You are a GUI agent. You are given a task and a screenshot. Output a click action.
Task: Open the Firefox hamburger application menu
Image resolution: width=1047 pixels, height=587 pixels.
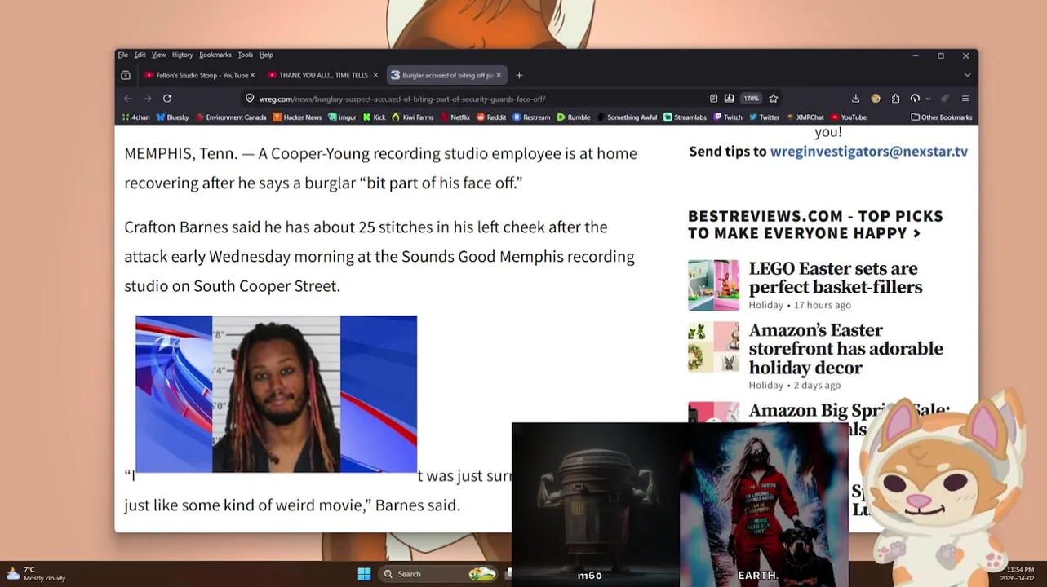click(965, 99)
